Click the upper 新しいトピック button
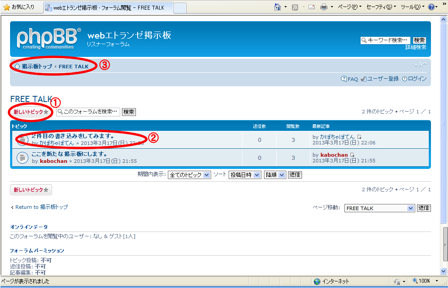 [31, 112]
